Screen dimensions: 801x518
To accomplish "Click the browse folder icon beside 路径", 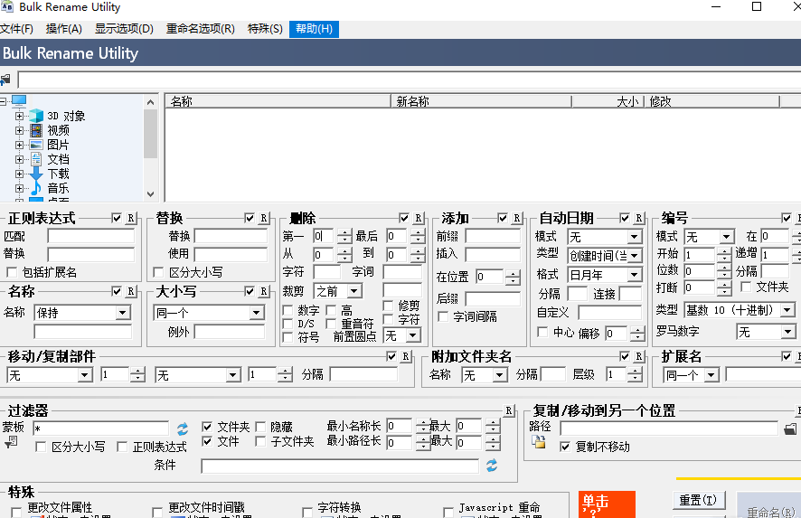I will coord(790,429).
